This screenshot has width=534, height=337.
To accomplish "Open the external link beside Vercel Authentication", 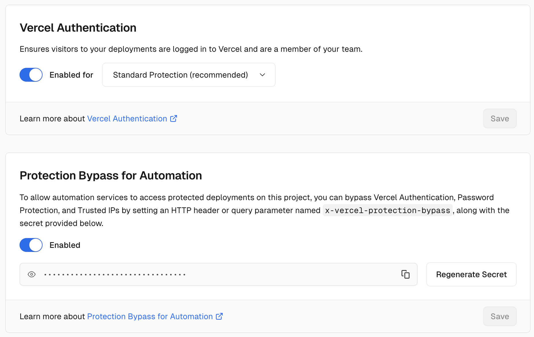I will pos(174,118).
